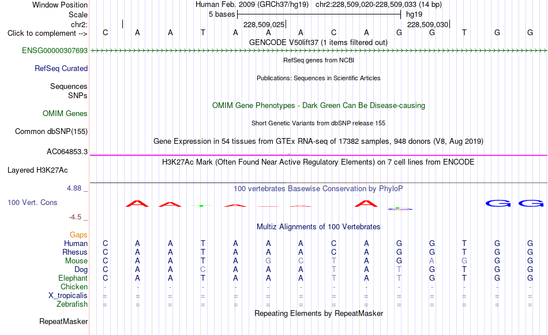Click the ENSG00000307693 gene label
This screenshot has width=548, height=335.
(55, 50)
